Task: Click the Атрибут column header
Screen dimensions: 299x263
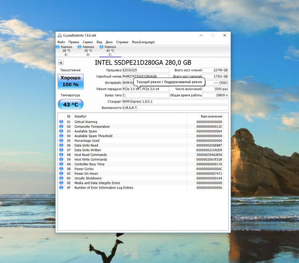Action: coord(80,117)
